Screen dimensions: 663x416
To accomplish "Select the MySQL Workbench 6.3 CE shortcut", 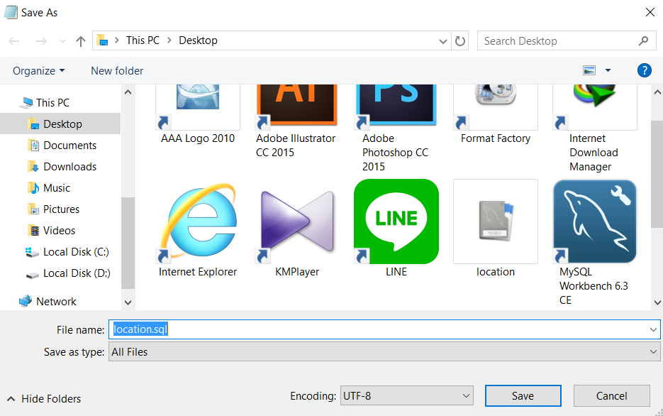I will 594,221.
